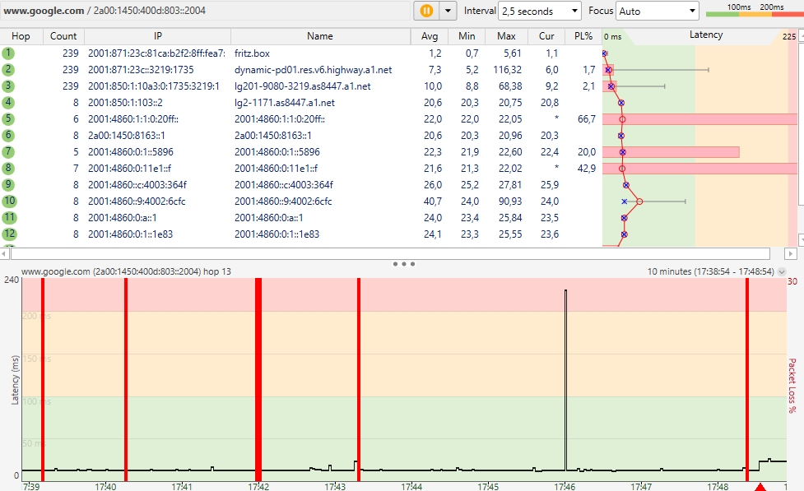804x491 pixels.
Task: Click the latency spike near 17:46
Action: (x=565, y=379)
